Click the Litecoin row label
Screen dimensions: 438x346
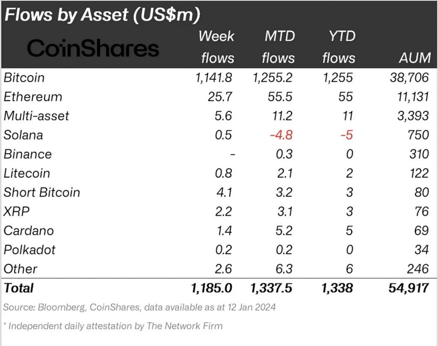(27, 173)
